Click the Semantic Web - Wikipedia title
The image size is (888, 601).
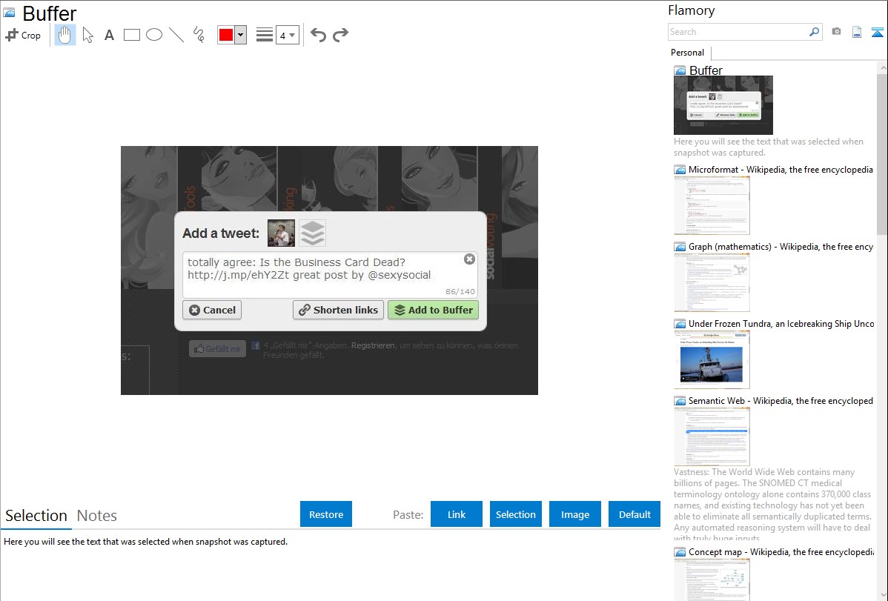[x=781, y=400]
